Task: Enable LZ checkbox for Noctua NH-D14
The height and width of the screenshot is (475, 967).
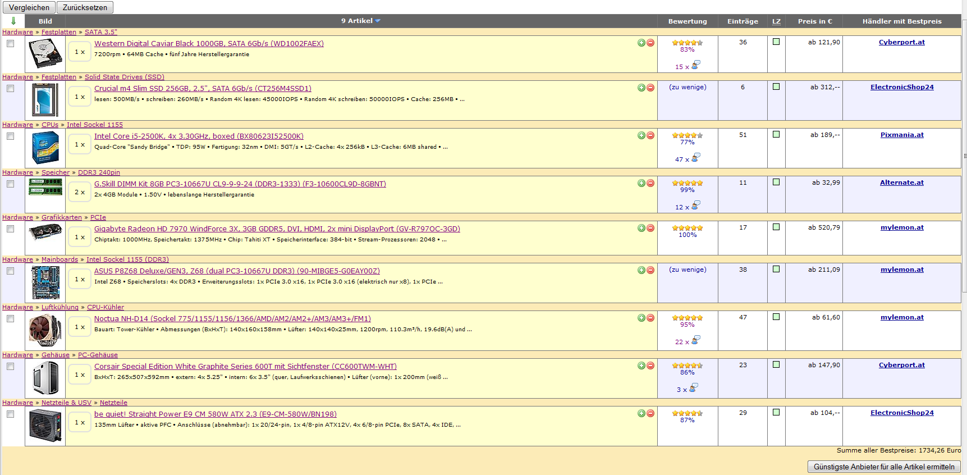Action: coord(776,317)
